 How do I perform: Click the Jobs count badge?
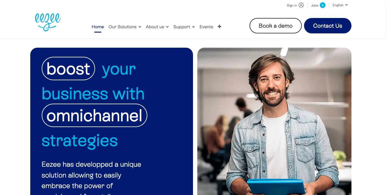322,5
